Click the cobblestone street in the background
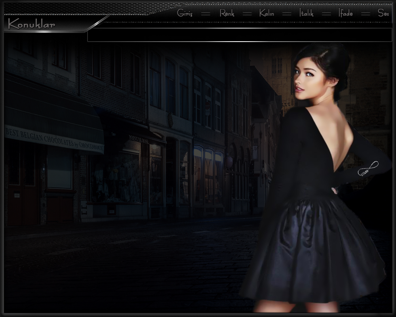Viewport: 396px width, 317px height. [119, 262]
